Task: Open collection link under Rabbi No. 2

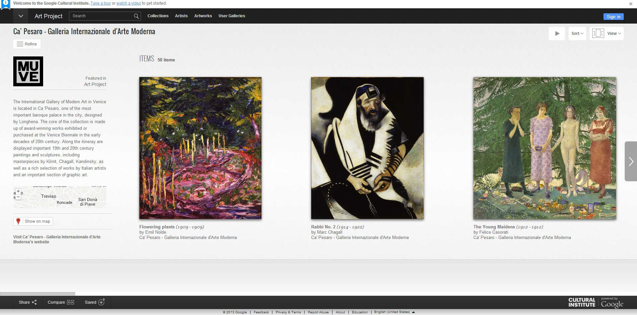Action: (360, 238)
